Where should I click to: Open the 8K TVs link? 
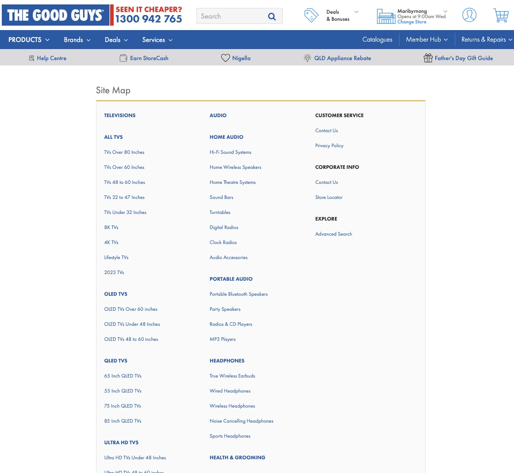(x=111, y=227)
